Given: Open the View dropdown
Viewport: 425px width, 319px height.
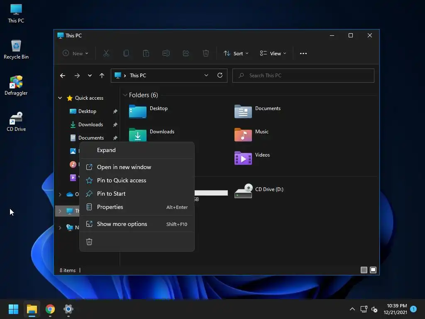Looking at the screenshot, I should [273, 54].
